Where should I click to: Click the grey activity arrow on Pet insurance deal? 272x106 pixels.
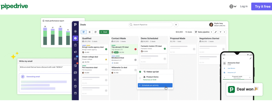point(106,70)
